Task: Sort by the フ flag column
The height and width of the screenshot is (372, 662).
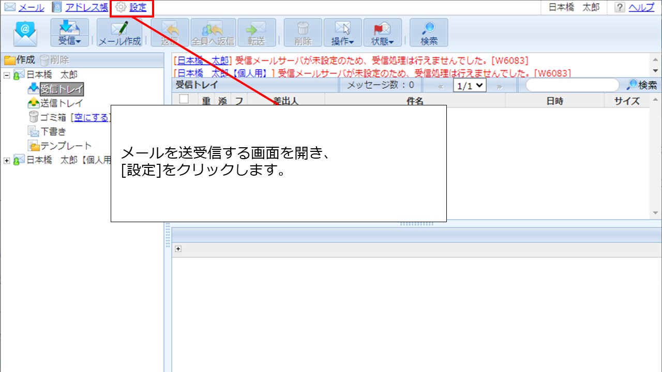Action: point(239,101)
